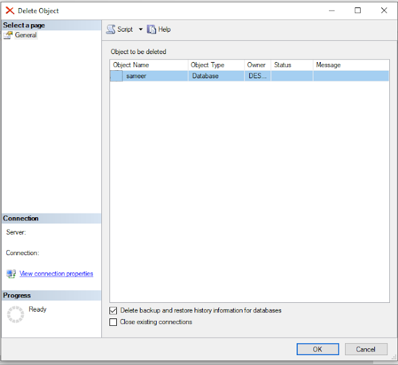Image resolution: width=398 pixels, height=365 pixels.
Task: Open View connection properties link
Action: point(56,274)
